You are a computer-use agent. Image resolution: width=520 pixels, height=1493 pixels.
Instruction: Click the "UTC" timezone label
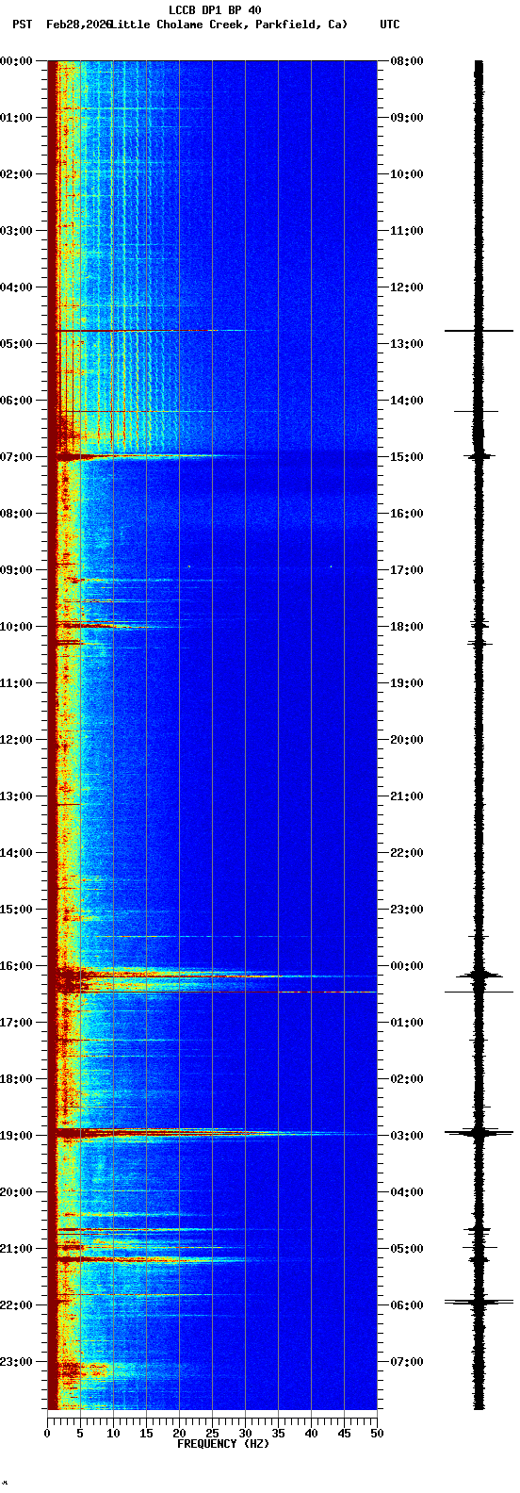390,25
